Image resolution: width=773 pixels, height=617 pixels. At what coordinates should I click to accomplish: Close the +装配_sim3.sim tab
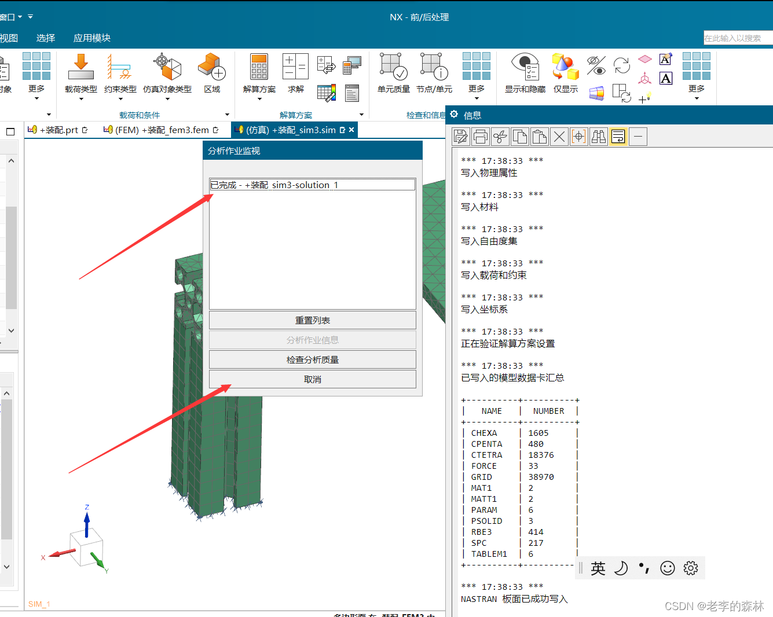tap(351, 130)
